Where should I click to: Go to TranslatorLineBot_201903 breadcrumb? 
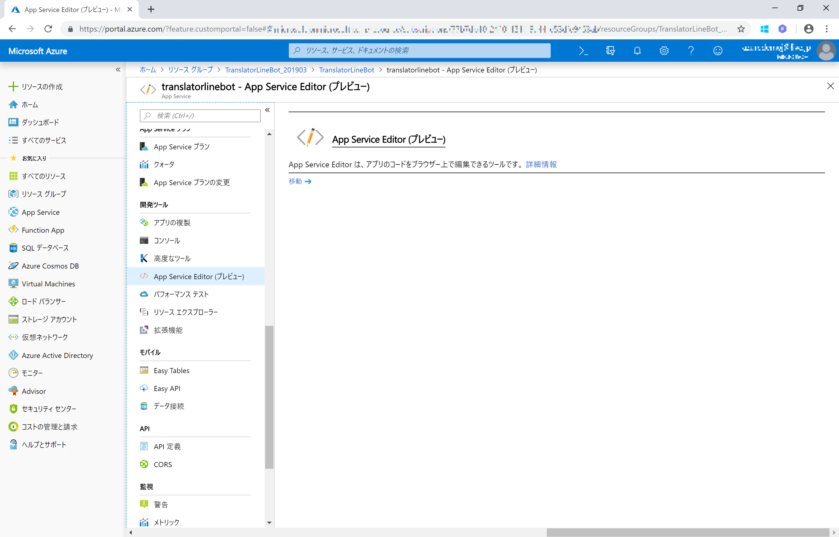[266, 70]
